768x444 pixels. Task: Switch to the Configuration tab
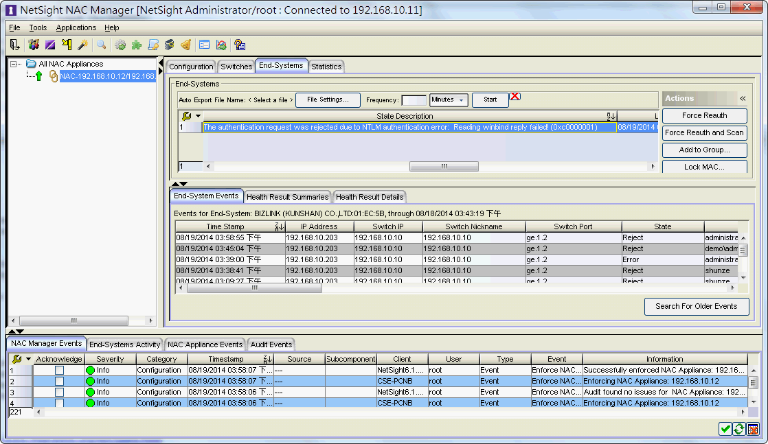click(191, 67)
